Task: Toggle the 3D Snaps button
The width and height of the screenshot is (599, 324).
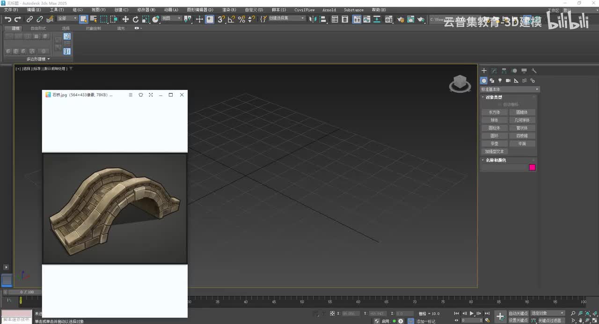Action: point(221,19)
